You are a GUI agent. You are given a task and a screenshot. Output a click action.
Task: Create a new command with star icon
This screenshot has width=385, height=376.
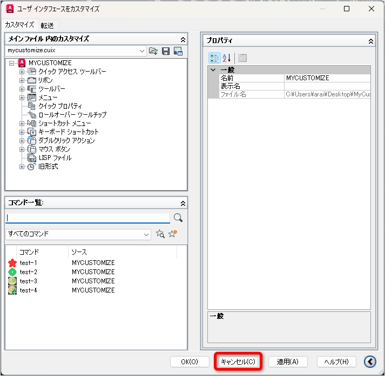pos(173,234)
